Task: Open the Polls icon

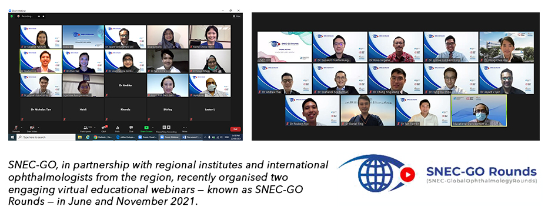Action: 118,128
